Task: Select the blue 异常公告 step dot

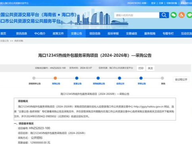Action: 141,78
